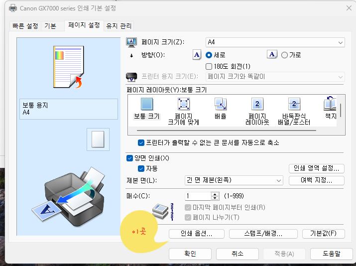Switch to the 빠른 설정 tab
This screenshot has height=266, width=356.
tap(25, 26)
